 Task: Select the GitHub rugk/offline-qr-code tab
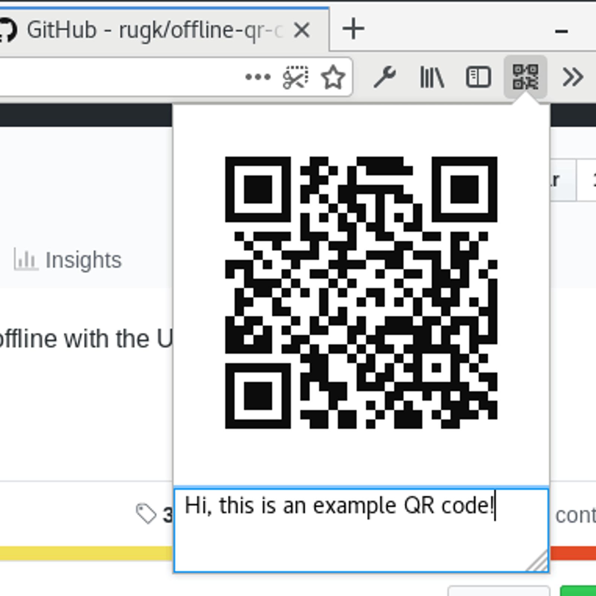[x=164, y=29]
